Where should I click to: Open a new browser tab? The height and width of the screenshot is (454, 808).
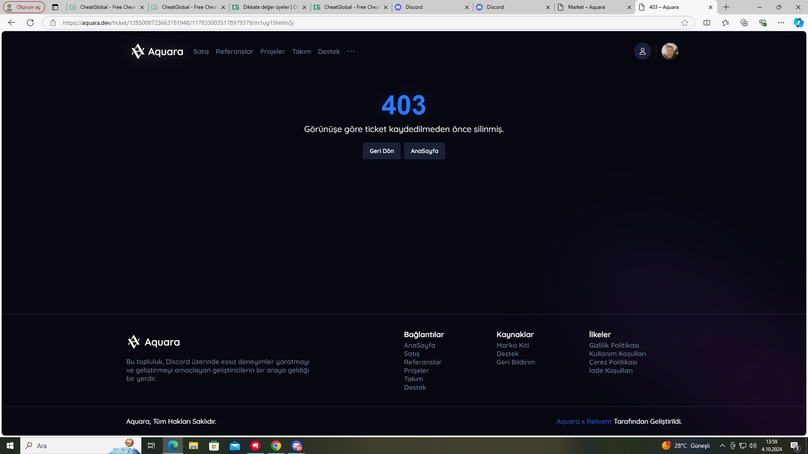[x=726, y=7]
